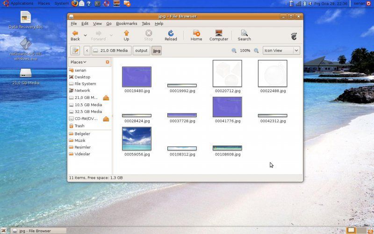Toggle text-based location entry with pencil button
The image size is (374, 234).
pos(75,51)
